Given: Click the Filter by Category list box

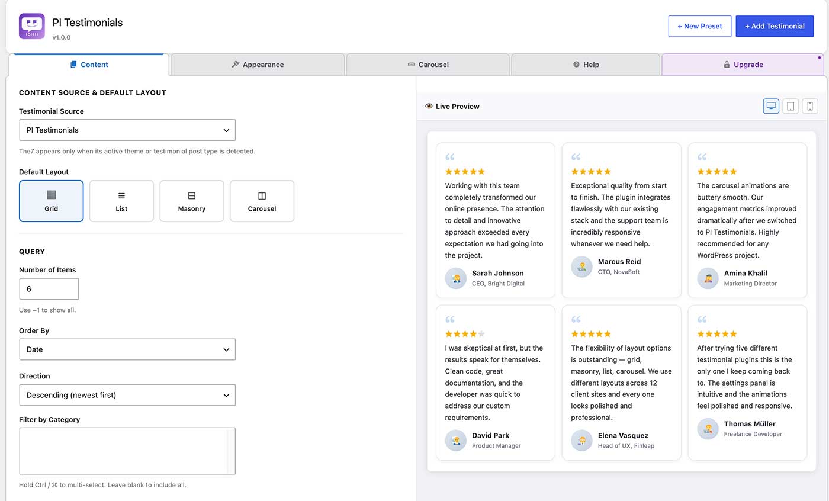Looking at the screenshot, I should 127,451.
